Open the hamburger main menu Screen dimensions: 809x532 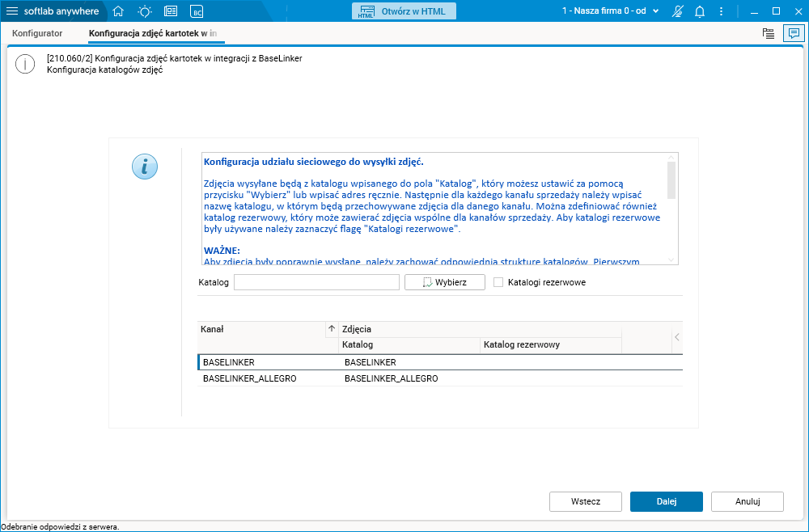[12, 11]
